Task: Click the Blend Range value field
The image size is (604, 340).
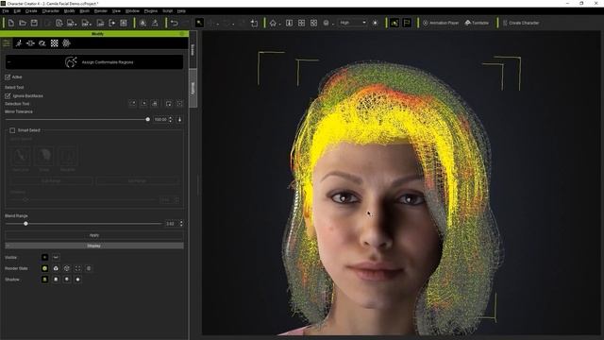Action: 172,224
